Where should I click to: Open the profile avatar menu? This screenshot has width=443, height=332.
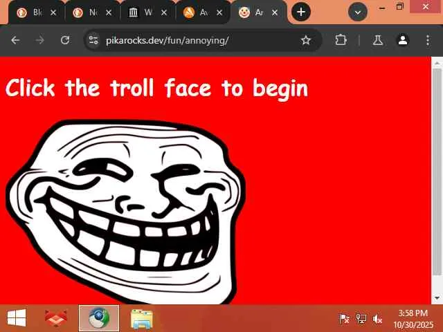click(403, 40)
